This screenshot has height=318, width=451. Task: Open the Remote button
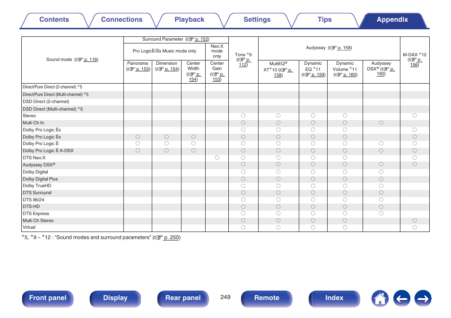[x=267, y=299]
